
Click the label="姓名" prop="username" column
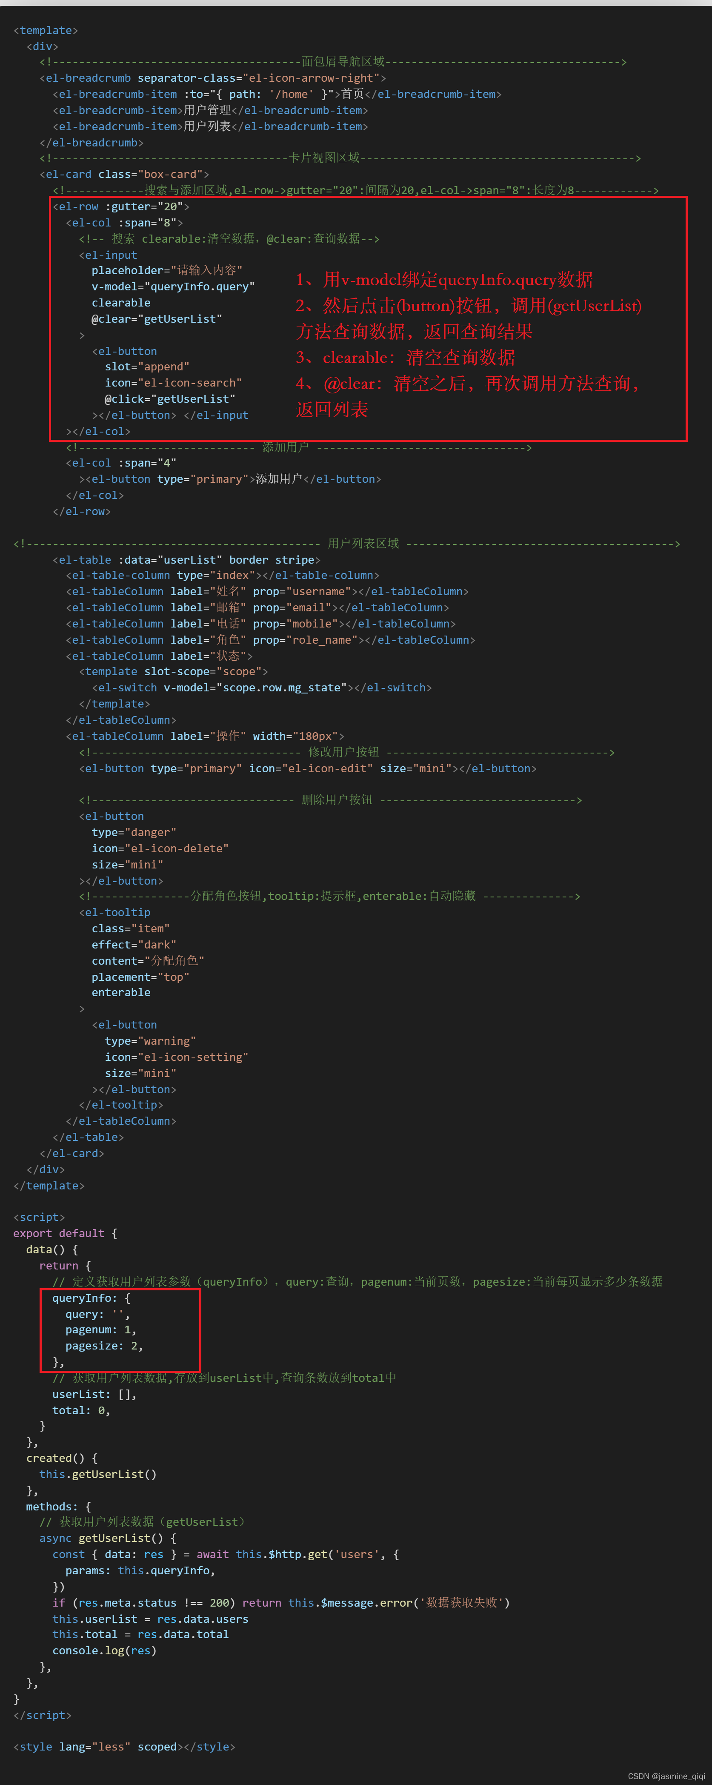[x=267, y=592]
